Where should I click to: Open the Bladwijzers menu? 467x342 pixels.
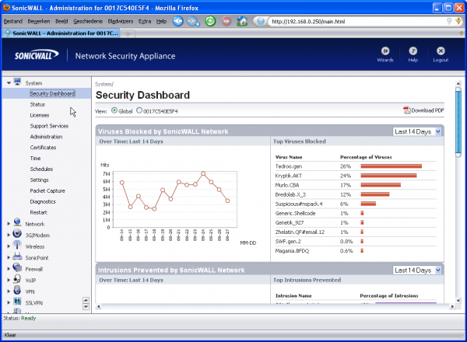pos(121,21)
